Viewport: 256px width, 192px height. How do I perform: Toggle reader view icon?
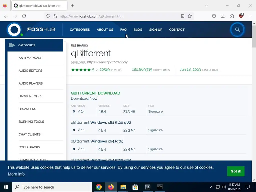[183, 16]
